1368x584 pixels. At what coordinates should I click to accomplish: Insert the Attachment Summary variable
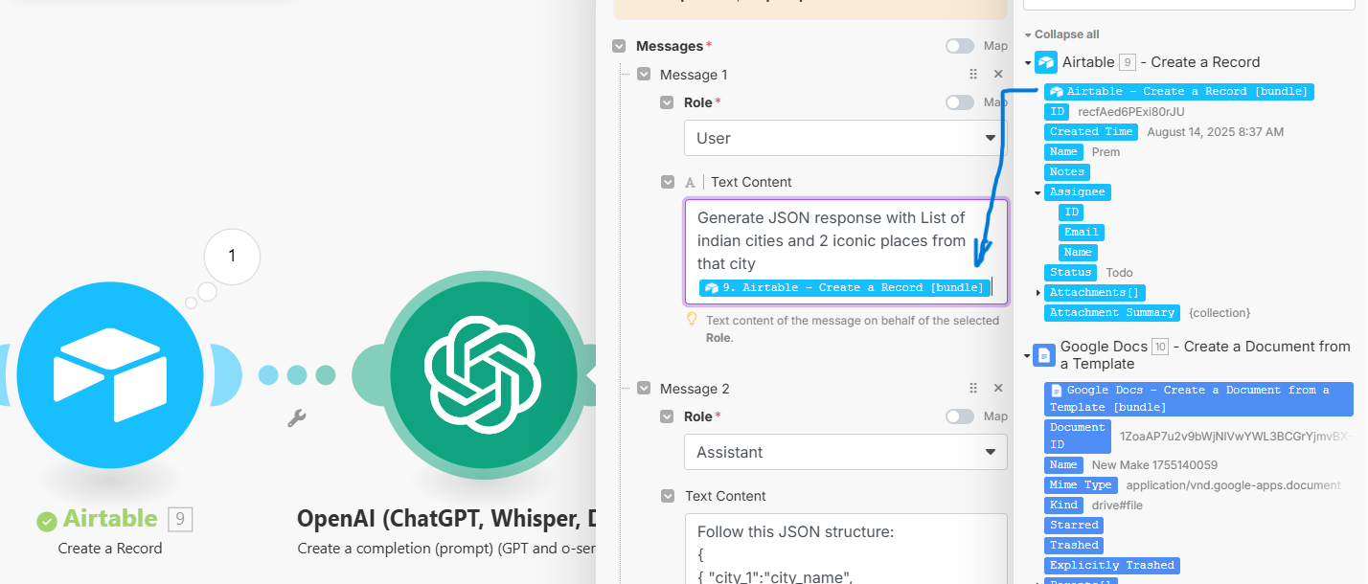tap(1112, 313)
